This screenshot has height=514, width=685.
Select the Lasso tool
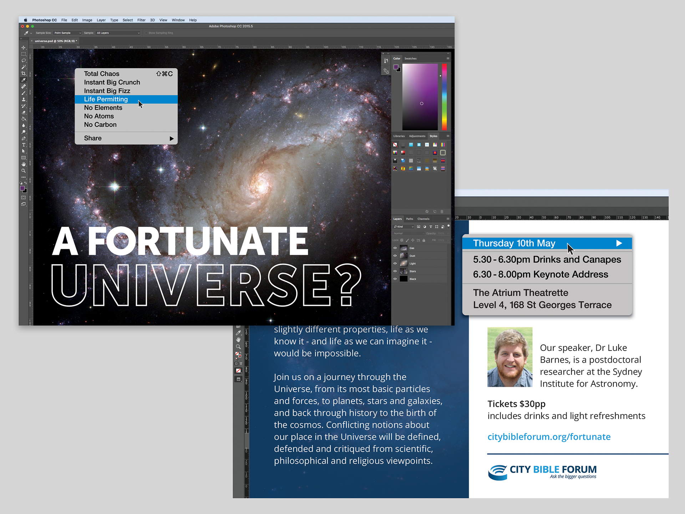pos(24,60)
